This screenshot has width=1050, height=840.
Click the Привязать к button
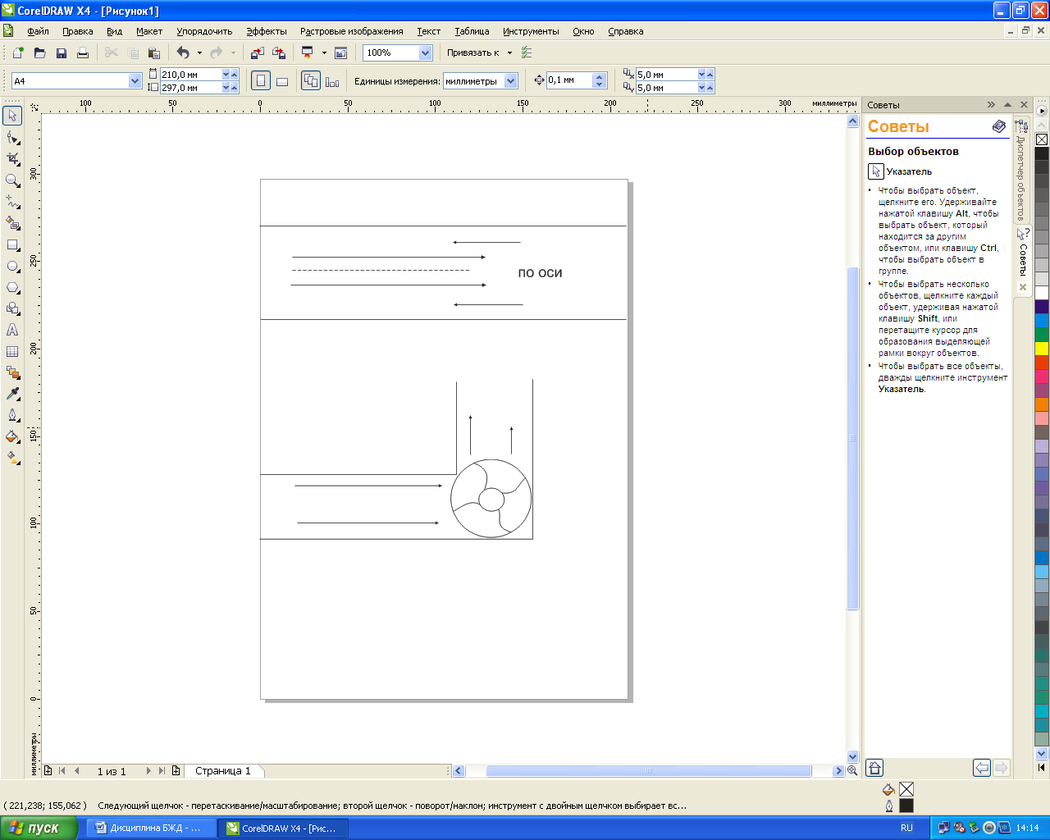tap(473, 52)
